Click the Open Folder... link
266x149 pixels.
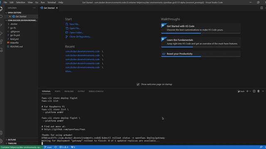74,32
